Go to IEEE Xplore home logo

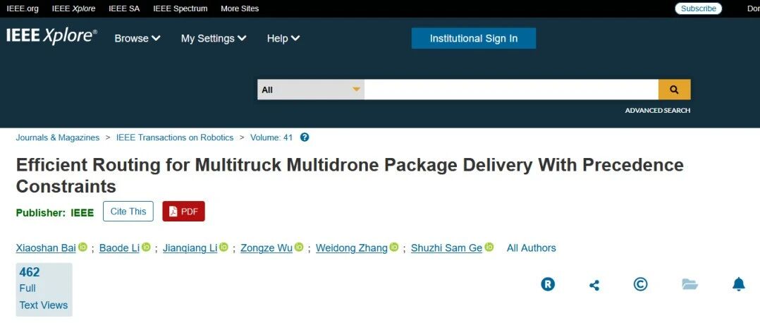tap(52, 37)
